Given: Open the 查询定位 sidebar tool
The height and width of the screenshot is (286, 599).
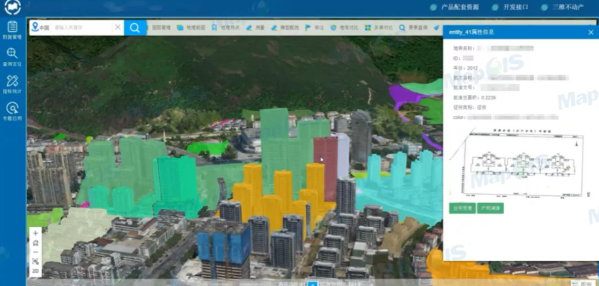Looking at the screenshot, I should coord(12,58).
